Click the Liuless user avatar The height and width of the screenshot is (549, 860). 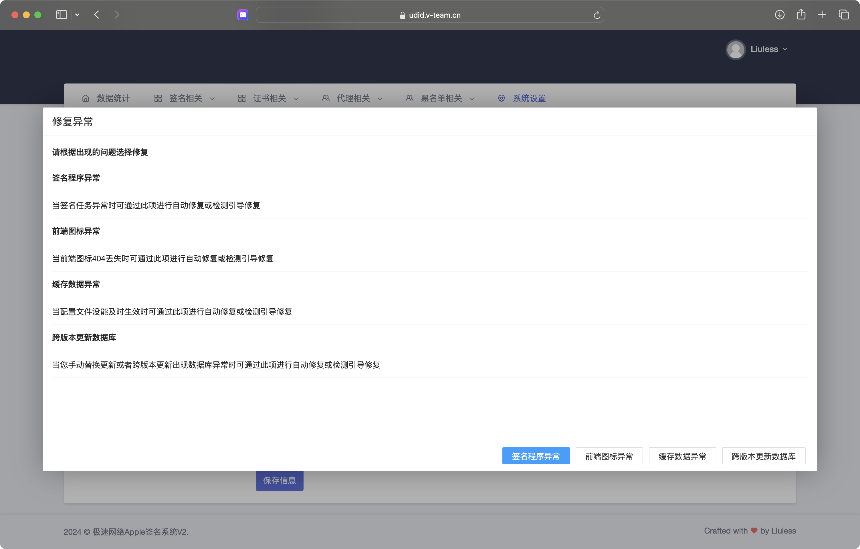point(736,49)
